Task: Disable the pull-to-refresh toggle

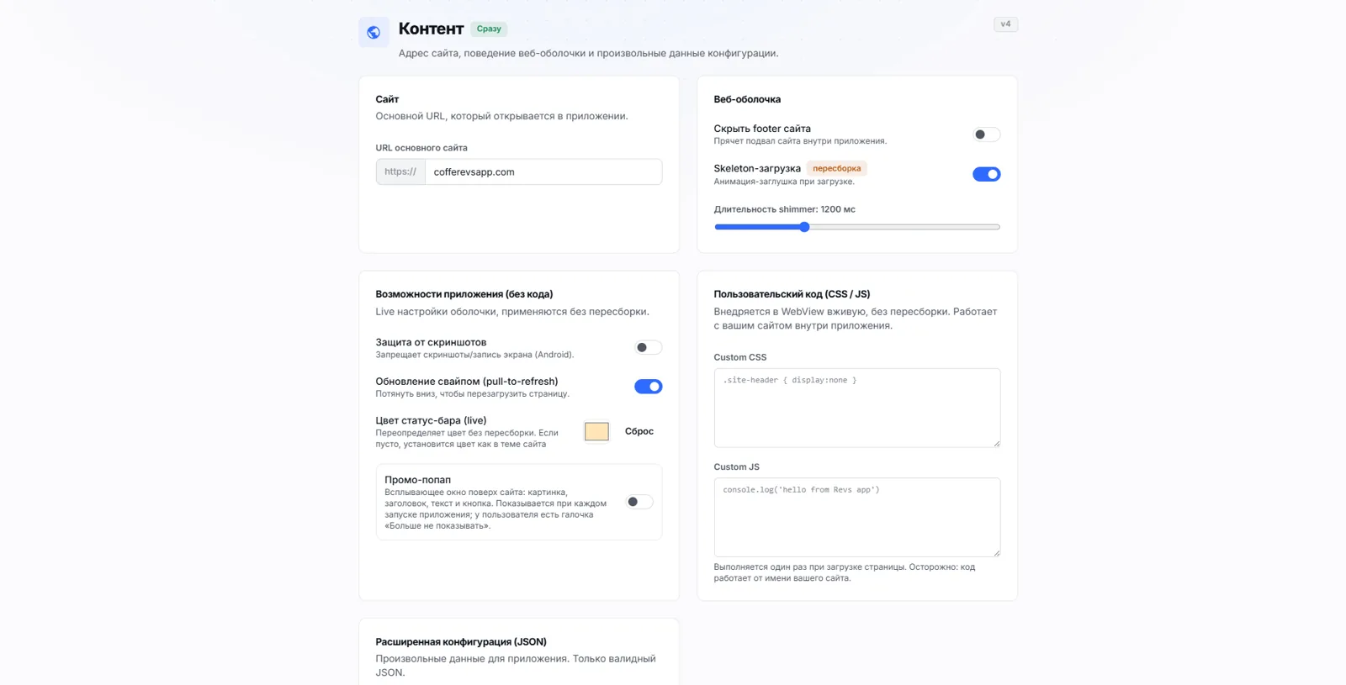Action: pyautogui.click(x=648, y=387)
